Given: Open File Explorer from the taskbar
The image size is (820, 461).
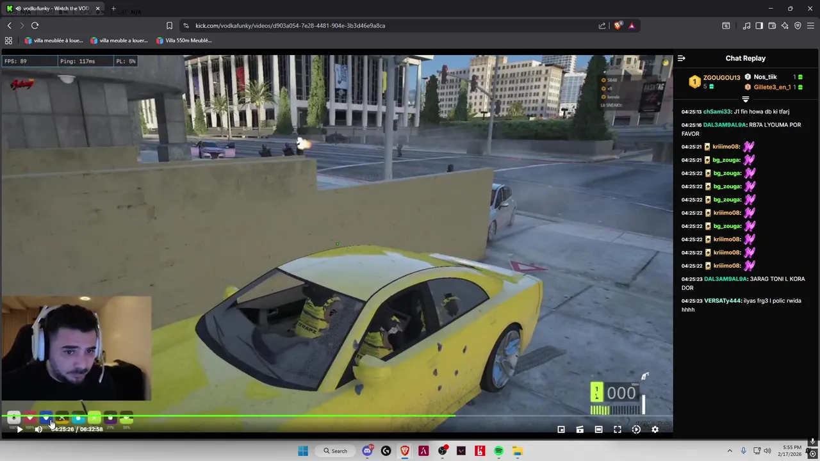Looking at the screenshot, I should 517,451.
